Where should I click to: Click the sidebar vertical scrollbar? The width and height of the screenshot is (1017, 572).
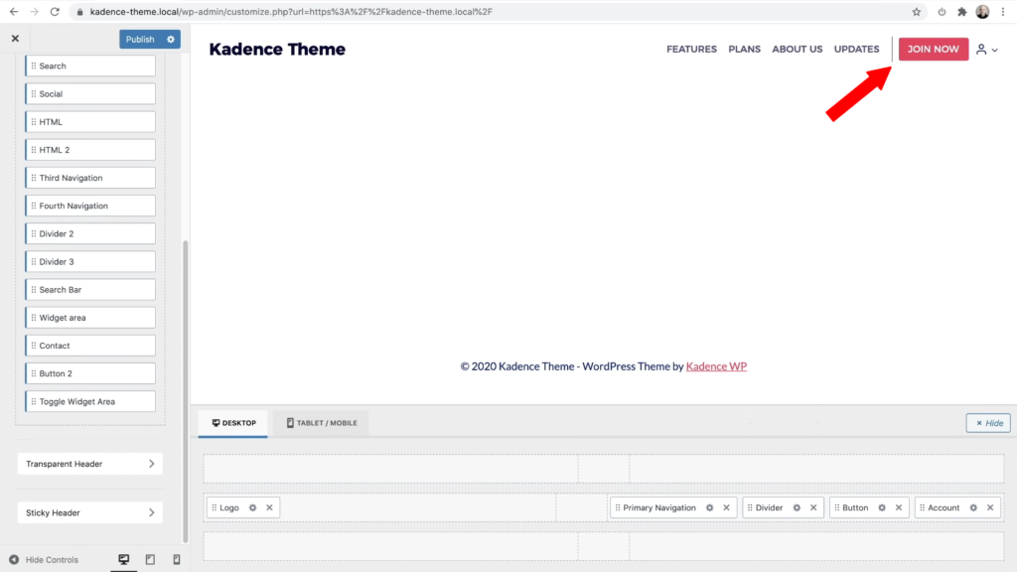pyautogui.click(x=186, y=391)
